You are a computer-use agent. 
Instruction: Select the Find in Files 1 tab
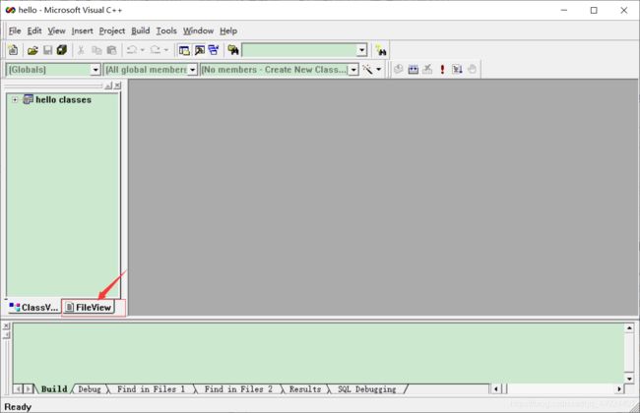tap(151, 389)
